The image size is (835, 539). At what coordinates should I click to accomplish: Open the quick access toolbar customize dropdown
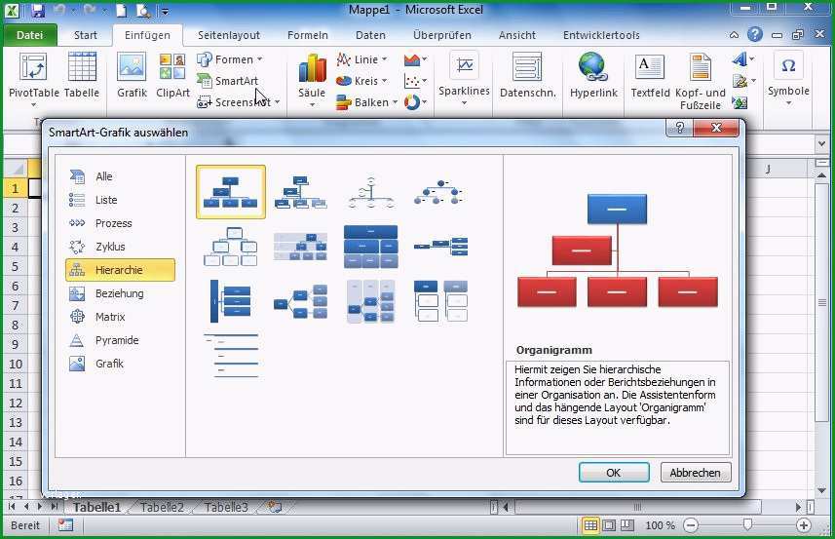(165, 11)
